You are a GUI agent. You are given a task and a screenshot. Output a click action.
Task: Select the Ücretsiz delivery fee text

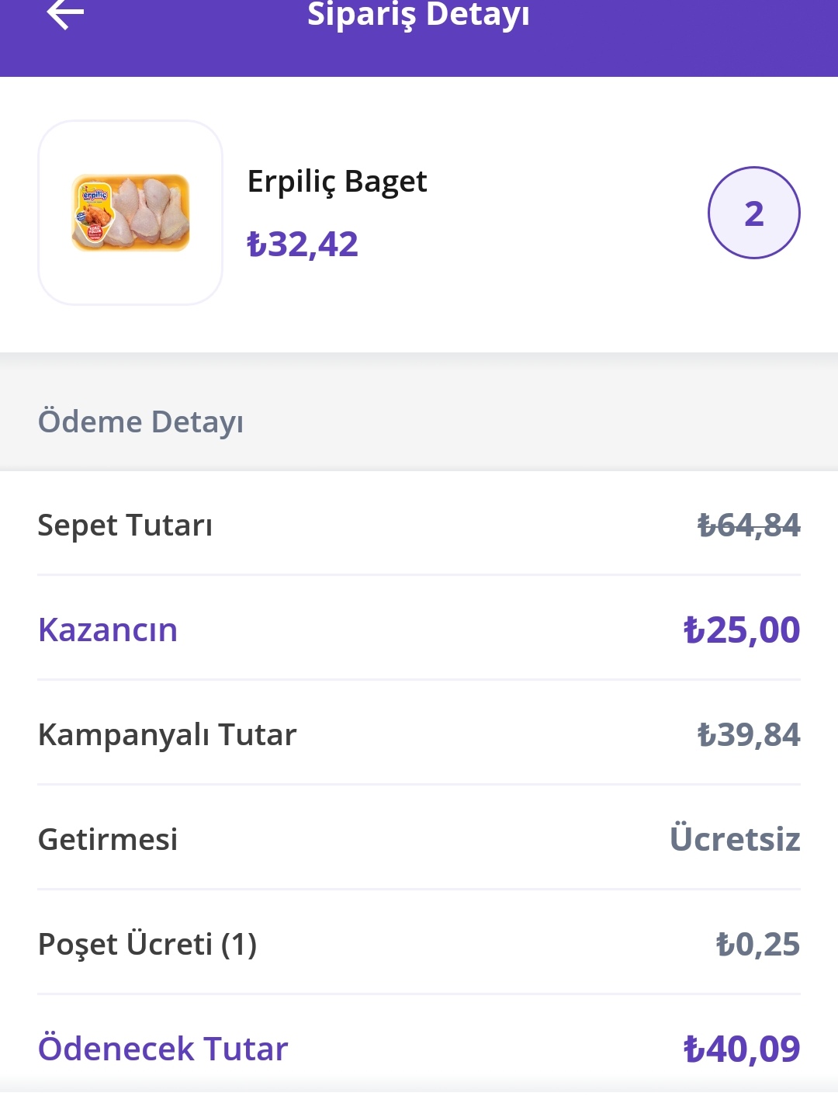point(735,838)
